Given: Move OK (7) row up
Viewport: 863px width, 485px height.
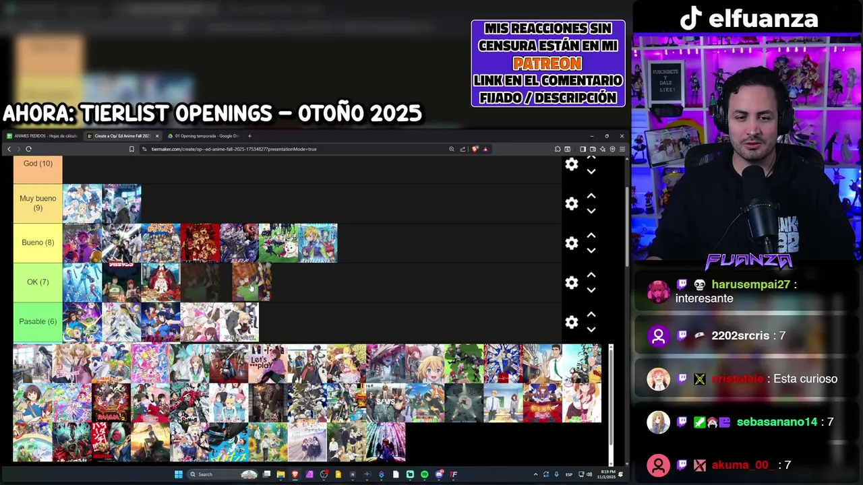Looking at the screenshot, I should 591,275.
